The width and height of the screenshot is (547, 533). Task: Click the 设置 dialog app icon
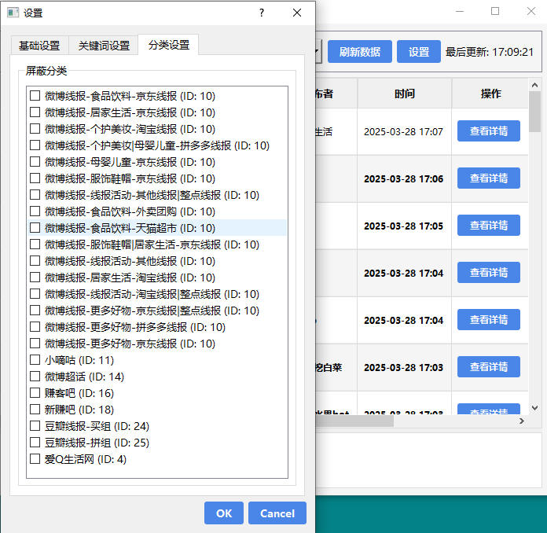13,13
